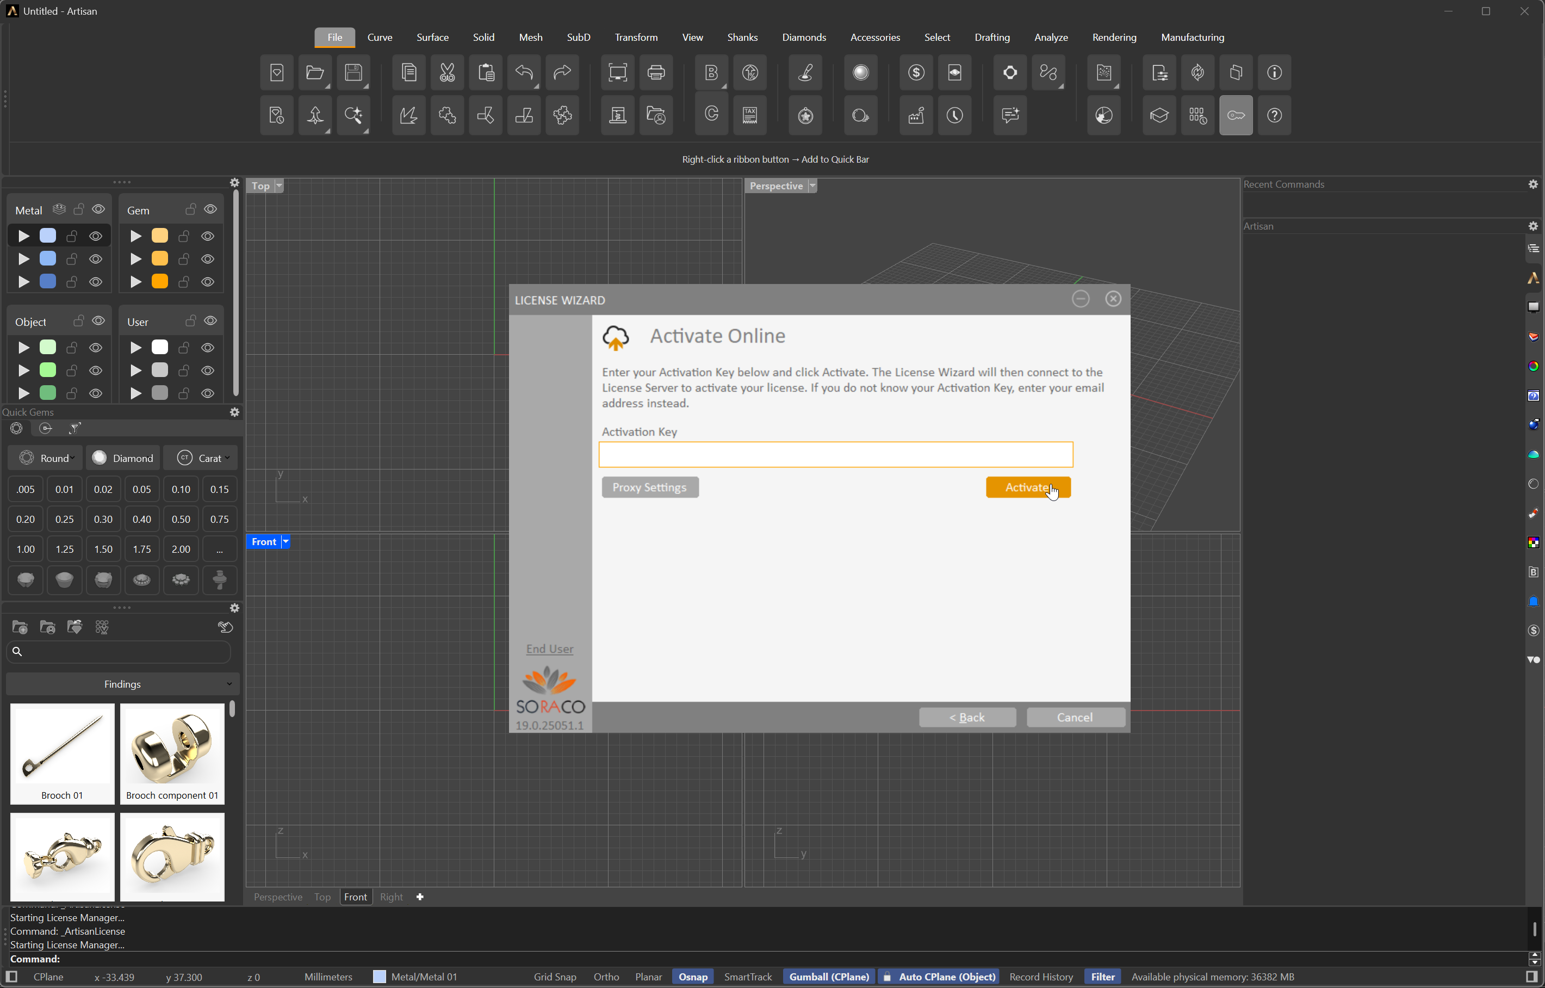Screen dimensions: 1545x988
Task: Click the factory icon in the ribbon
Action: coord(916,115)
